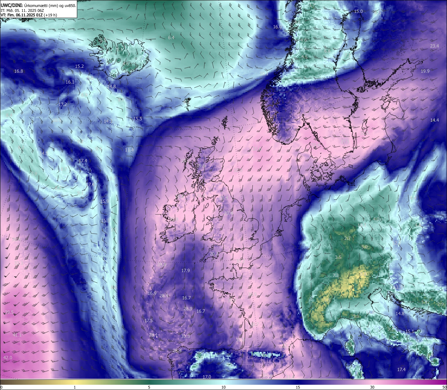Click the 41.1 value label

coord(17,335)
